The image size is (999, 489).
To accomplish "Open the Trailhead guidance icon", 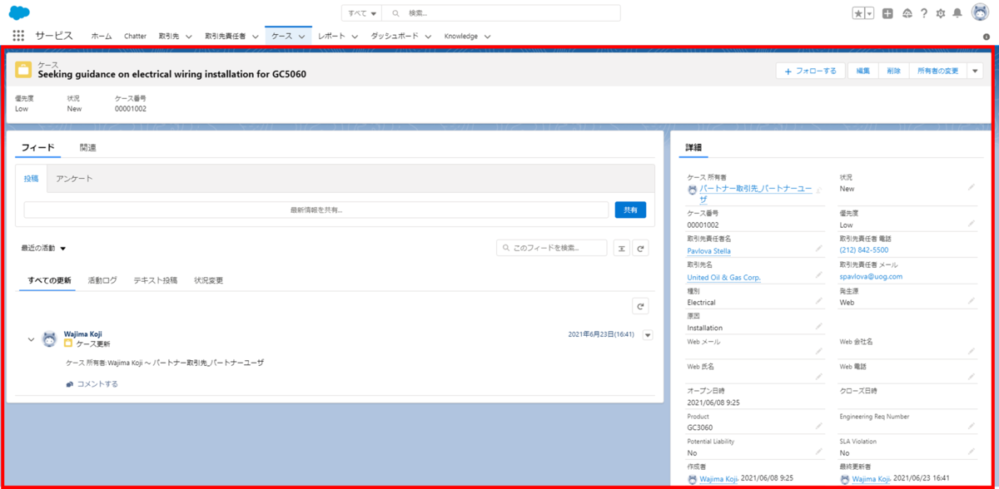I will pos(907,13).
